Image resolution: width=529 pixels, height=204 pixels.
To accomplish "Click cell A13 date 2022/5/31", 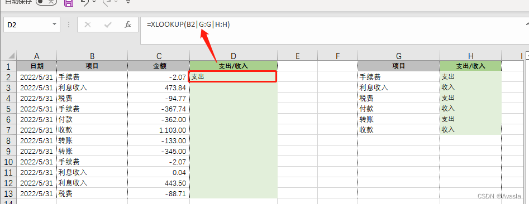I will pos(36,193).
